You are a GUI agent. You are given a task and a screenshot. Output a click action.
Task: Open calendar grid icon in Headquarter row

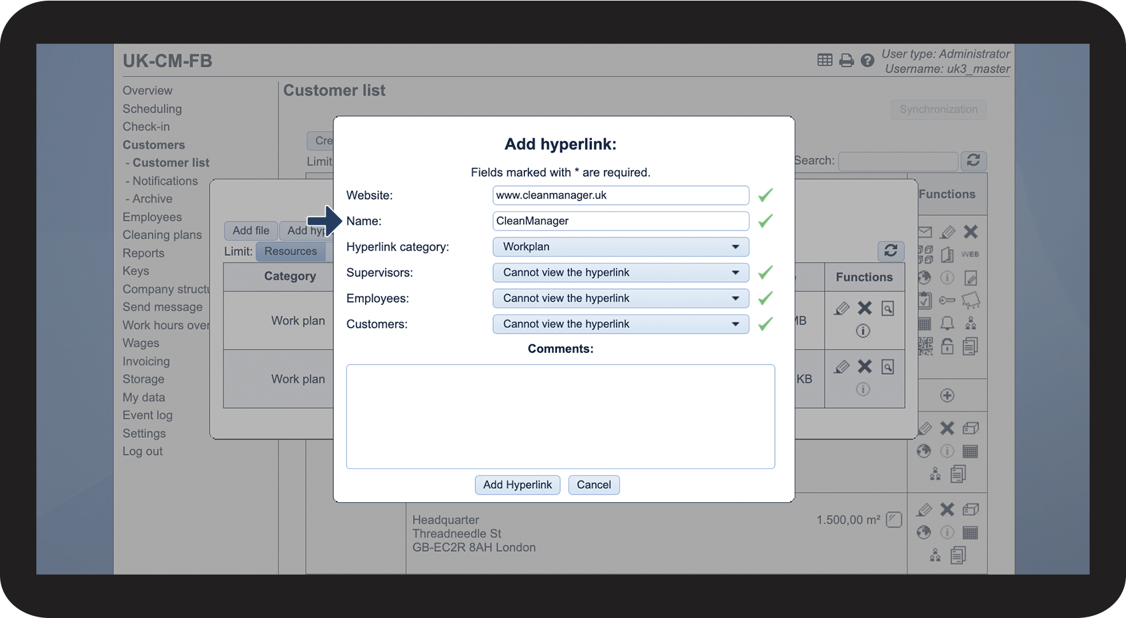pos(970,533)
